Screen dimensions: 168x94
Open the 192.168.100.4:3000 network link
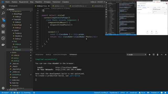point(69,69)
